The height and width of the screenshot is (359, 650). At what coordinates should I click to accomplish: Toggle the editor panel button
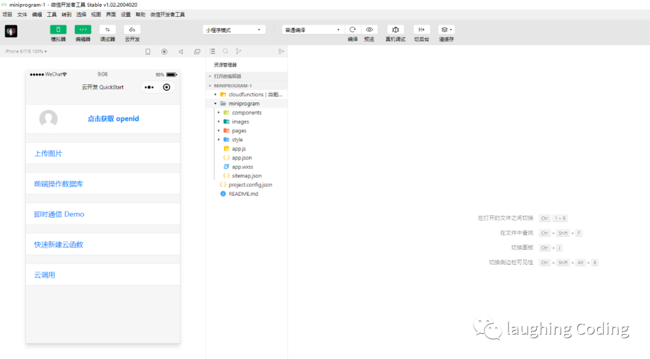click(x=83, y=29)
